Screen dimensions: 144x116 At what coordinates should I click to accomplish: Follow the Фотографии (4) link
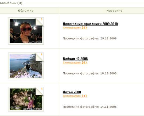[75, 96]
